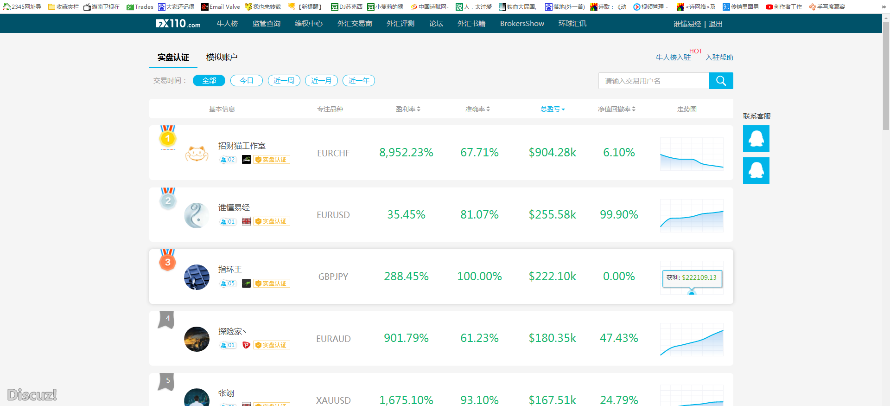Open trader name 张翊

pyautogui.click(x=226, y=393)
